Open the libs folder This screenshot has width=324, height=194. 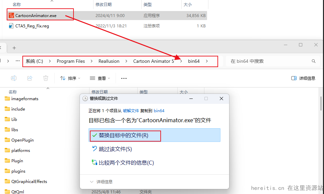pos(11,130)
